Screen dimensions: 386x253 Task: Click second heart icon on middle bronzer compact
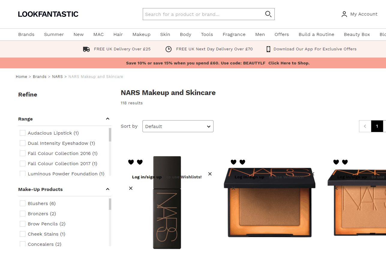click(x=242, y=162)
